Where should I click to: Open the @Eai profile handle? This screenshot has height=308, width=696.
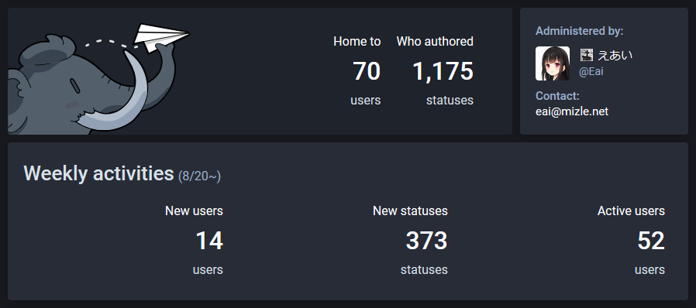tap(591, 71)
